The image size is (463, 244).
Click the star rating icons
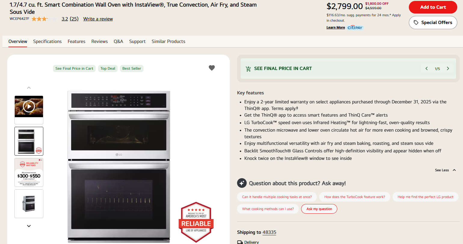click(44, 19)
